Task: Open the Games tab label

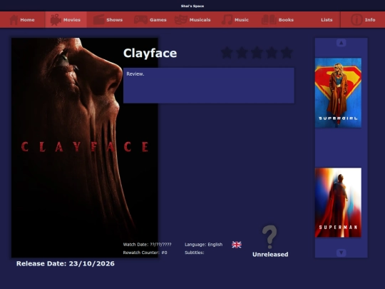Action: click(158, 20)
